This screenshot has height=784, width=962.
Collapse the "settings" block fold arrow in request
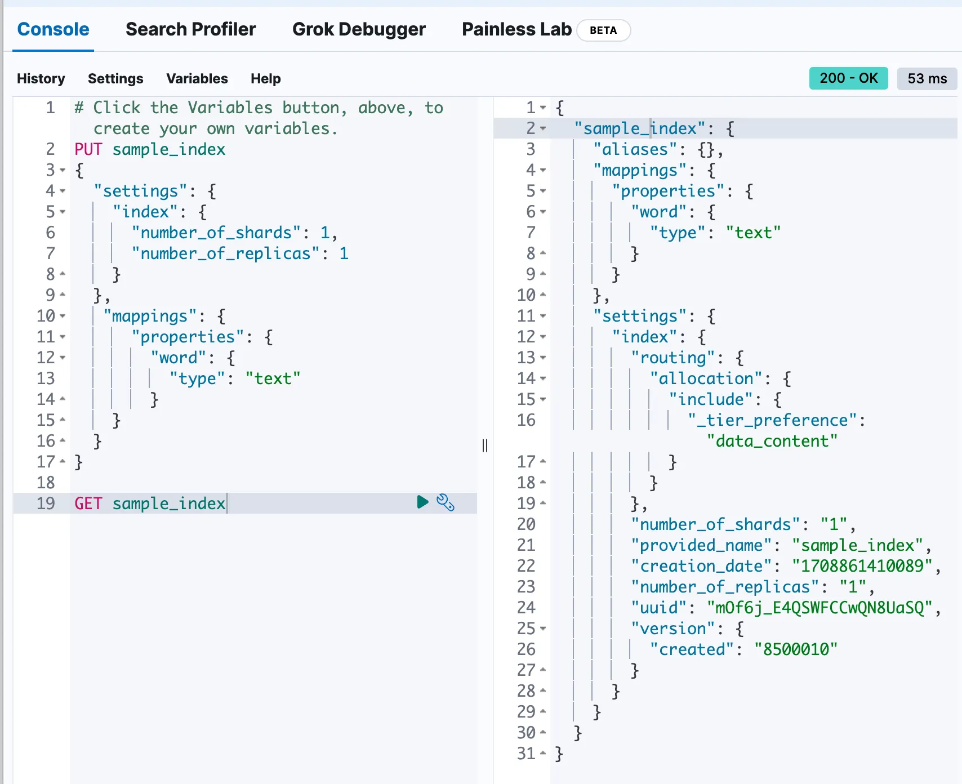pyautogui.click(x=63, y=191)
